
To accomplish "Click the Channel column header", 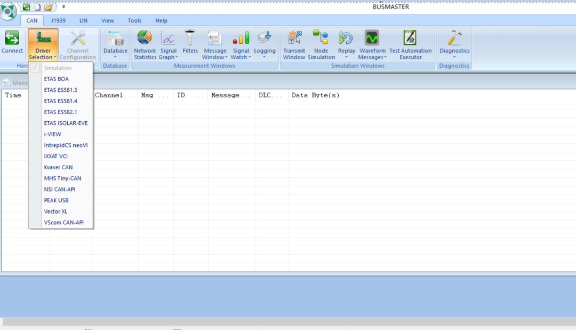I will pyautogui.click(x=115, y=95).
